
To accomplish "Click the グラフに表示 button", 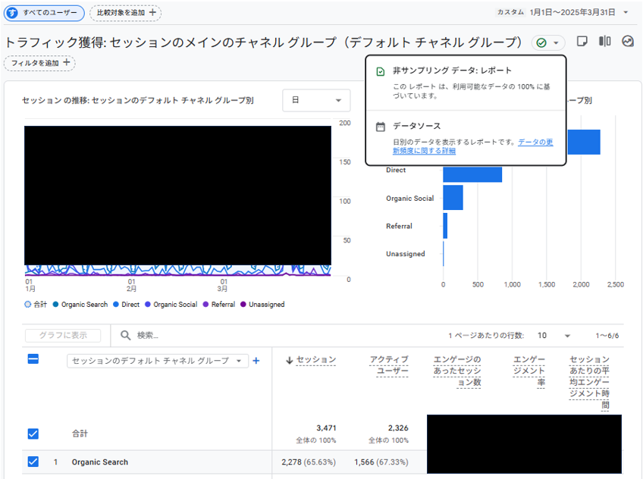I will [63, 335].
